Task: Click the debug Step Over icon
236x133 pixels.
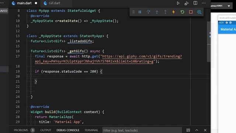Action: coord(148,12)
